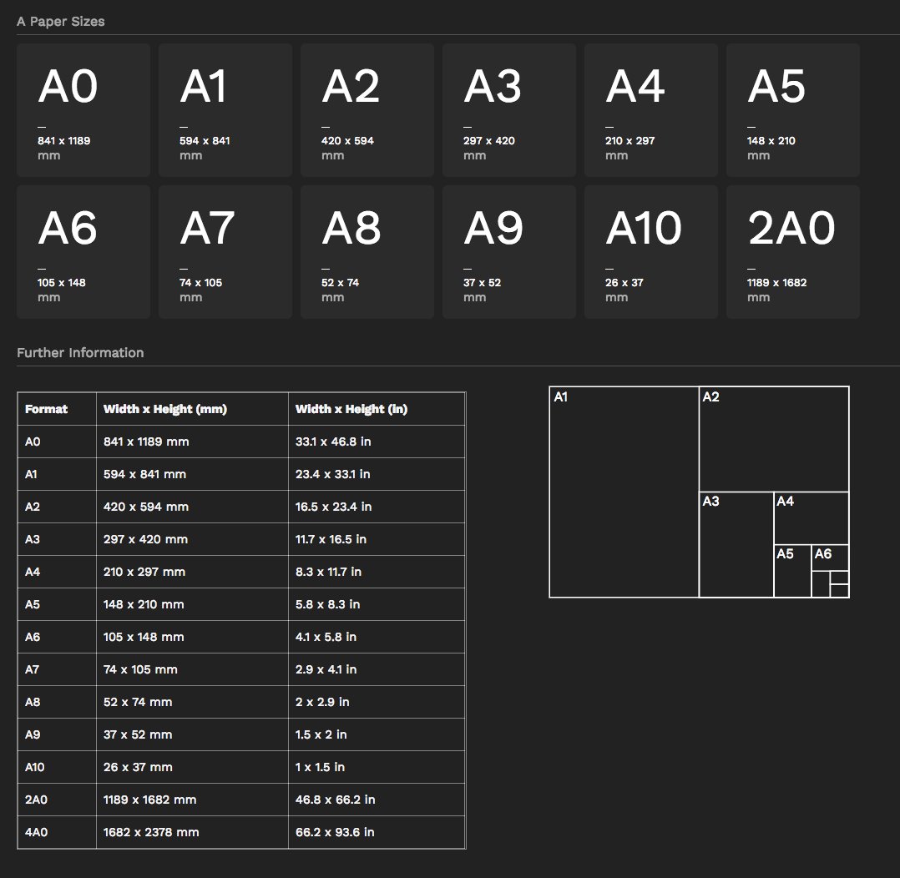Viewport: 900px width, 878px height.
Task: Click table cell '8.3 x 11.7 in'
Action: [x=377, y=572]
